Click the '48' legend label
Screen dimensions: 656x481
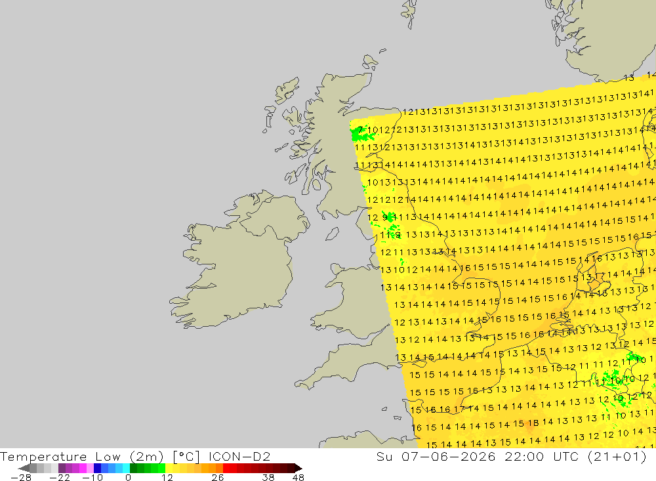298,478
